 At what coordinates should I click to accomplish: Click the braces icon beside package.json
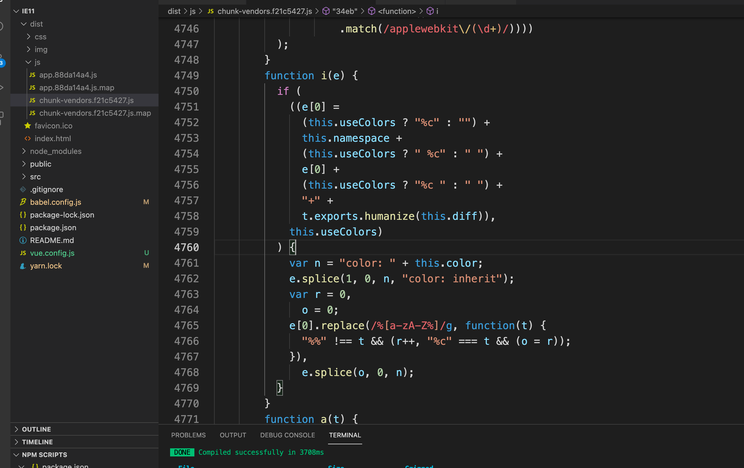click(23, 227)
